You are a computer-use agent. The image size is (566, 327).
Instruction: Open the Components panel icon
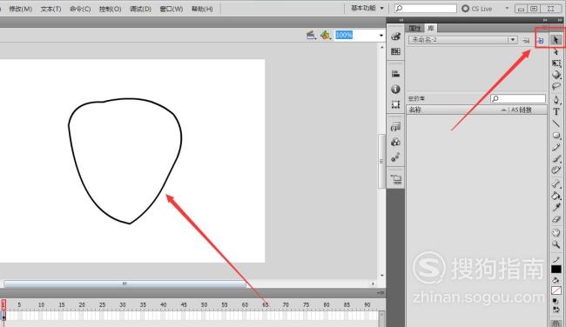395,142
